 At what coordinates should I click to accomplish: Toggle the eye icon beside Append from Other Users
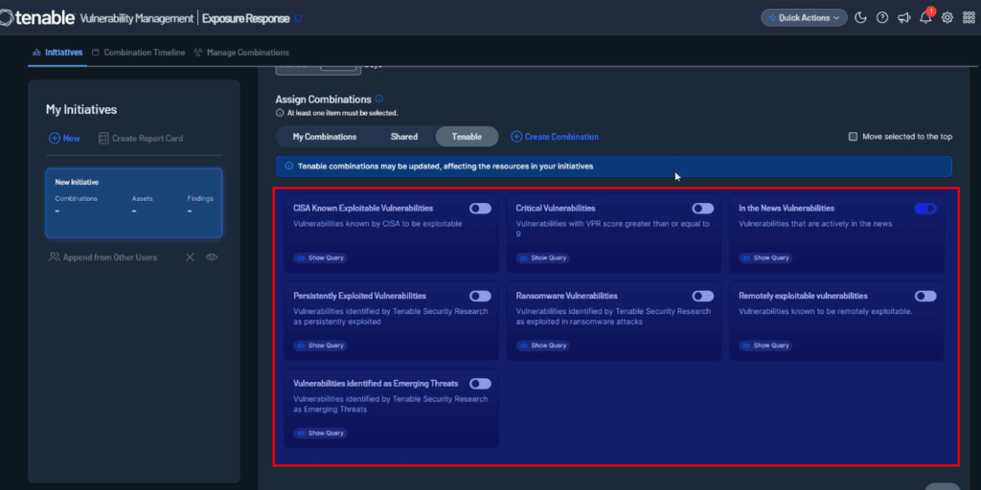coord(211,257)
